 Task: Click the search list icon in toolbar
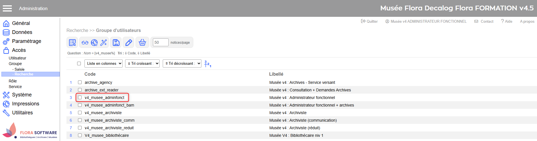pyautogui.click(x=72, y=43)
